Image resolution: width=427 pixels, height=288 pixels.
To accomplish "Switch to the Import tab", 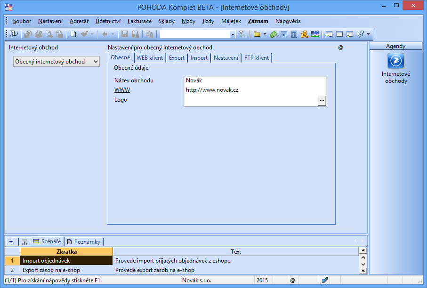I will [199, 58].
